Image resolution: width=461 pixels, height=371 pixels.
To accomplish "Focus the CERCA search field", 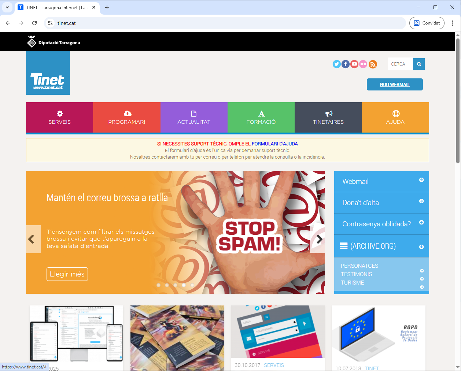I will 400,64.
